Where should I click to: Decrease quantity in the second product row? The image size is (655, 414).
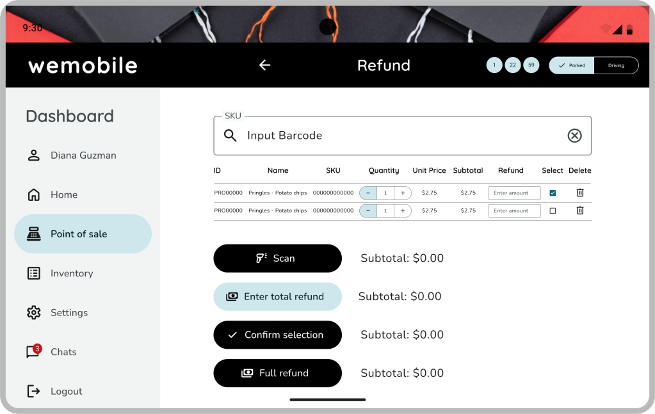[x=368, y=211]
